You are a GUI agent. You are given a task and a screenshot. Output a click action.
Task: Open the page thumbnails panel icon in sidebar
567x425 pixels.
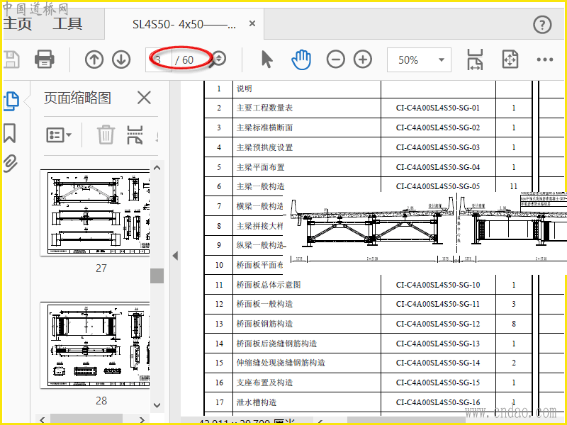tap(11, 101)
